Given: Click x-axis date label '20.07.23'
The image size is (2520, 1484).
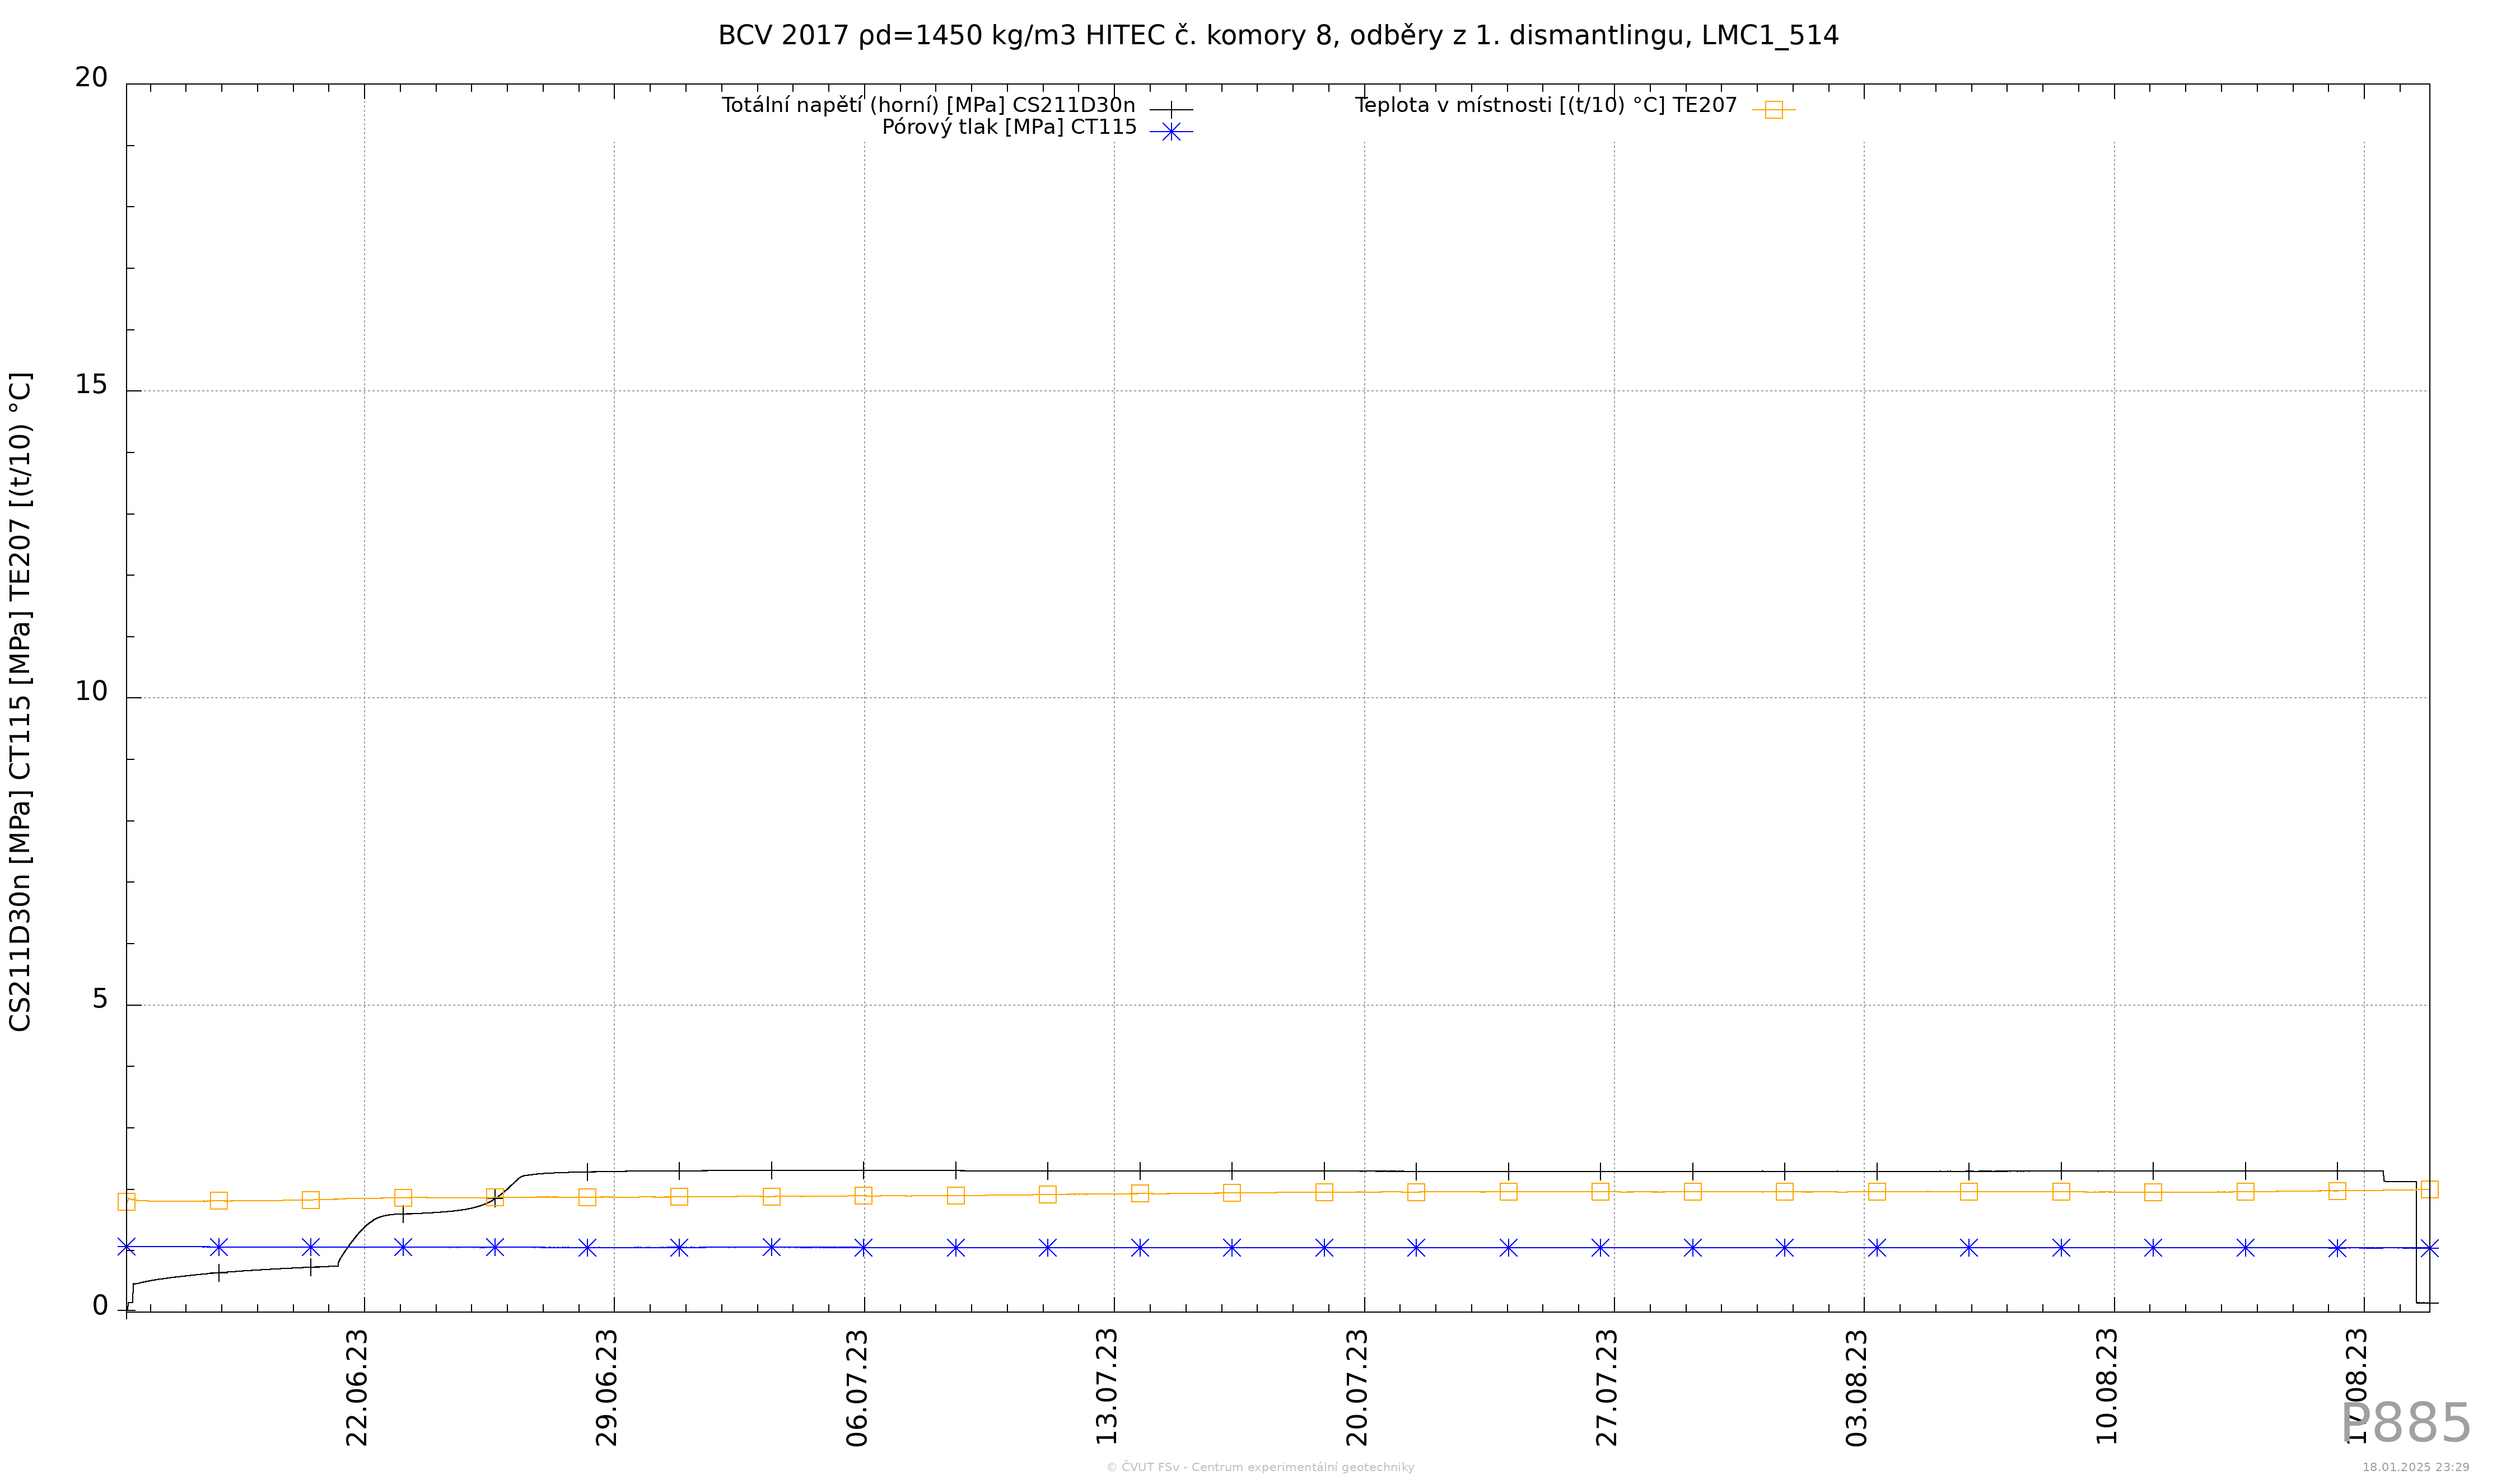Looking at the screenshot, I should (1356, 1388).
